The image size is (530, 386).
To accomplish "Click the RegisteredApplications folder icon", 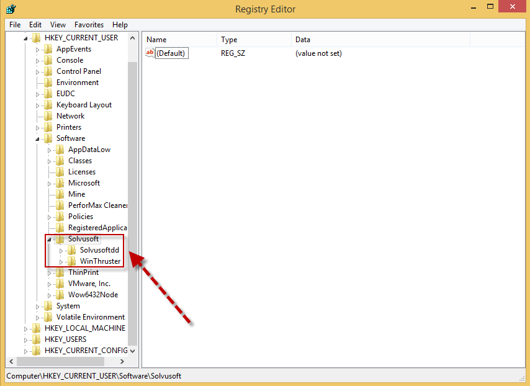I will coord(60,228).
